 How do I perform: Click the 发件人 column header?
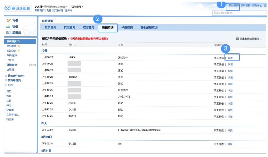(72, 45)
